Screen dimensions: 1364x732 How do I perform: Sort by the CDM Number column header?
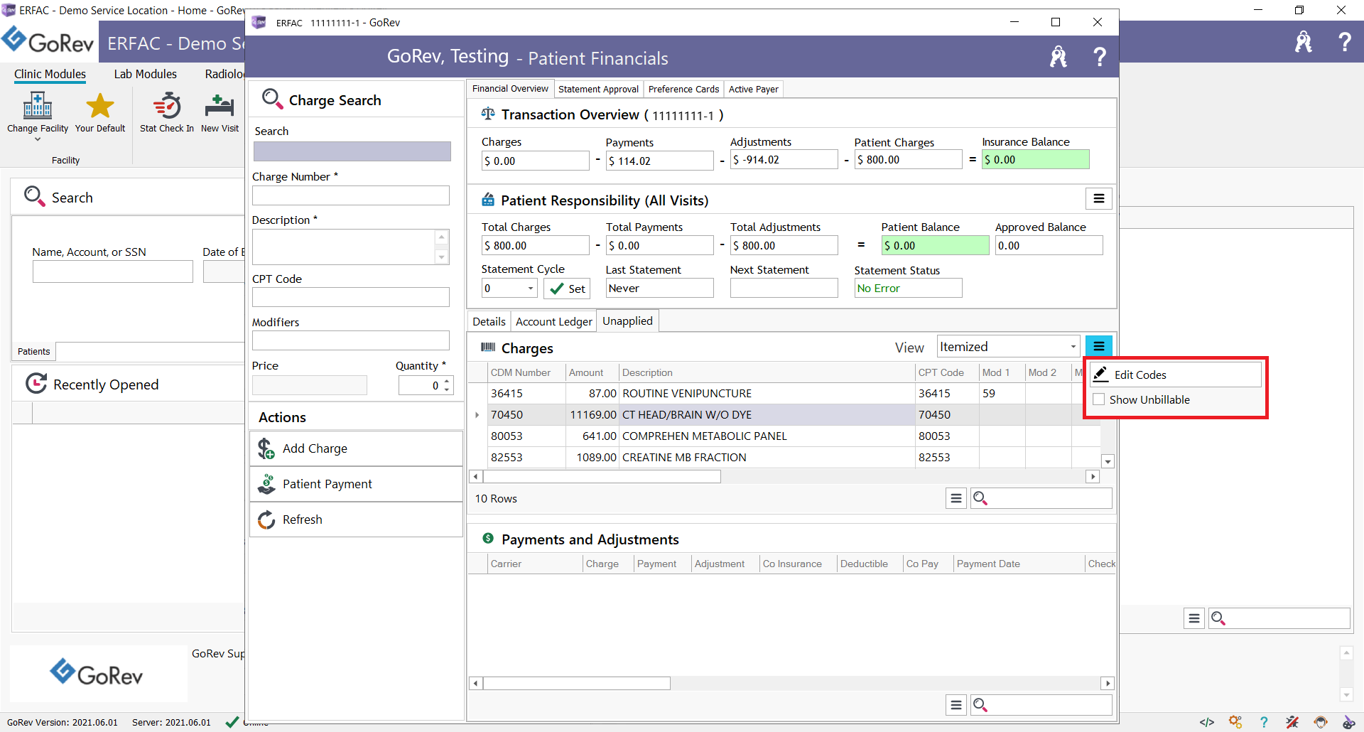click(526, 372)
